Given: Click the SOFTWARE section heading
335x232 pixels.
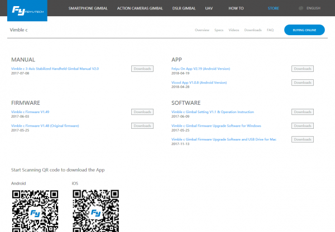Looking at the screenshot, I should [x=186, y=103].
